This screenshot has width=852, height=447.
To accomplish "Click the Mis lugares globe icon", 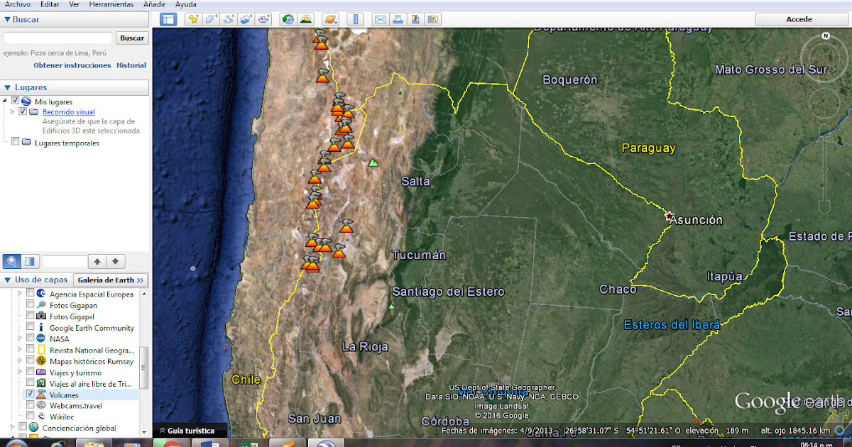I will [26, 101].
